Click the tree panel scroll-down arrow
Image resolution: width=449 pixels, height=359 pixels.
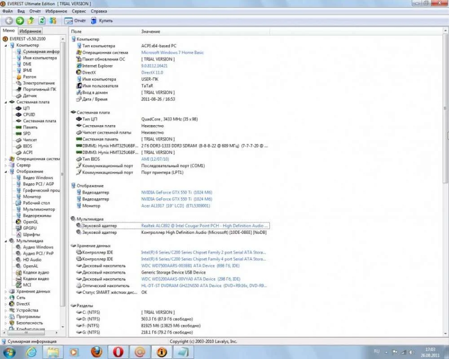tap(63, 327)
